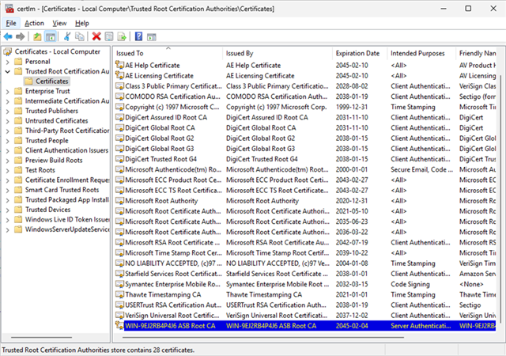Click the Up one level folder icon
The height and width of the screenshot is (356, 506).
click(37, 37)
